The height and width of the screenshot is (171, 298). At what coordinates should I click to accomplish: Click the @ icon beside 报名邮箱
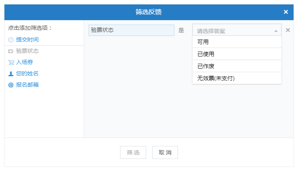(11, 85)
